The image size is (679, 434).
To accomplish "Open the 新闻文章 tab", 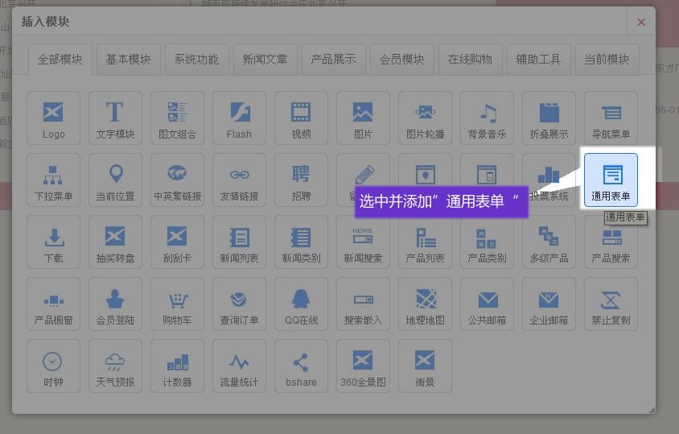I will click(265, 60).
